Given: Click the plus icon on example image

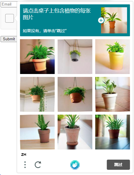Looking at the screenshot, I should 101,20.
